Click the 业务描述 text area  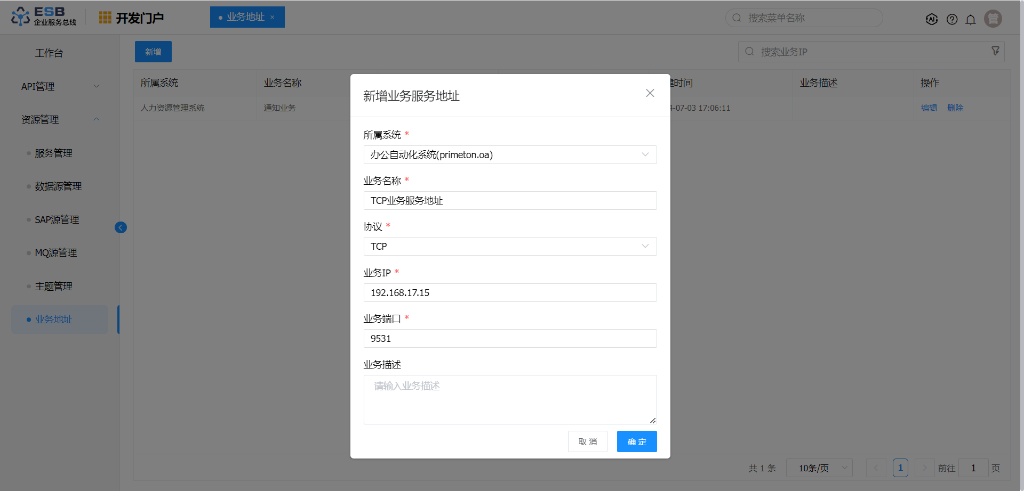pyautogui.click(x=510, y=399)
